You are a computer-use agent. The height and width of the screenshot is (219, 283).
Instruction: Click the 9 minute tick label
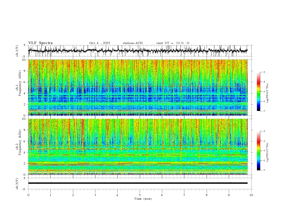(x=229, y=195)
